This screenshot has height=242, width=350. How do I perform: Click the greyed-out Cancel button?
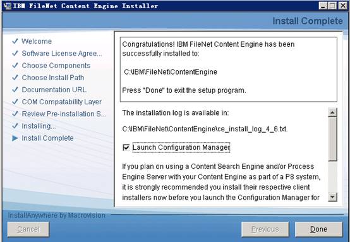[x=28, y=229]
